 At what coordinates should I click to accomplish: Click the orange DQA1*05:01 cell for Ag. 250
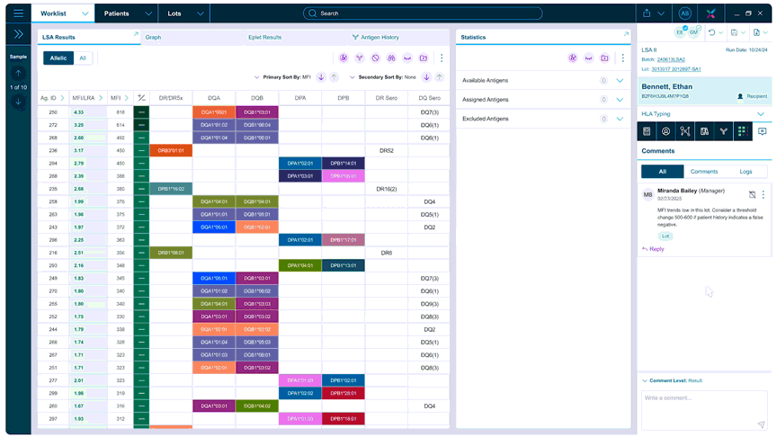(x=214, y=112)
